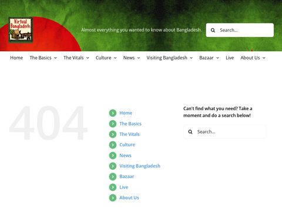Screen dimensions: 282x212
Task: Click green arrow icon beside The Vitals link
Action: [x=113, y=134]
